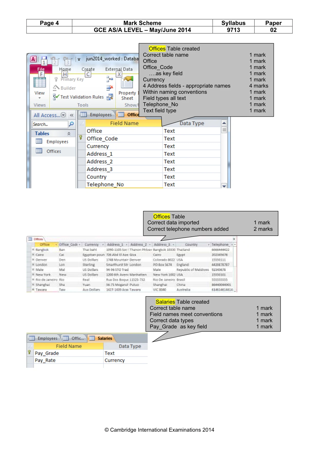Switch to the Employees tab above Offices design
319x452 pixels.
click(x=96, y=115)
